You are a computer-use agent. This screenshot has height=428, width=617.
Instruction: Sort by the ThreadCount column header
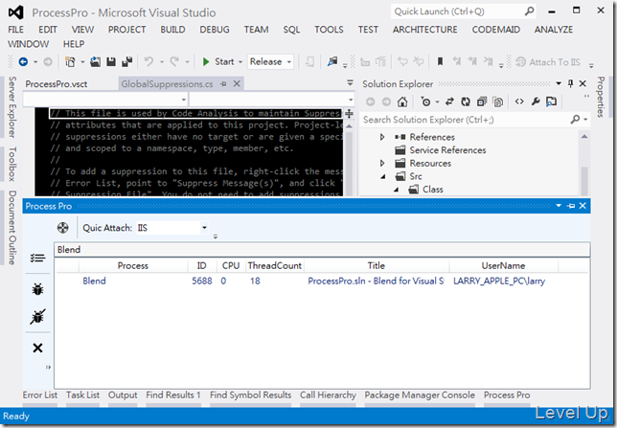[275, 266]
